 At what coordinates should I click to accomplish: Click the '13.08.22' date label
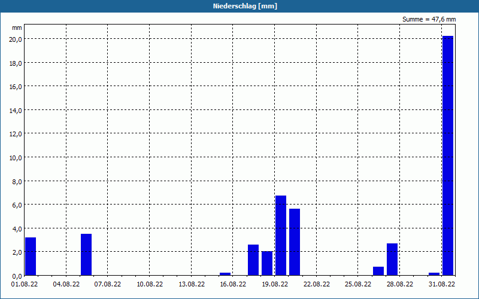click(x=192, y=285)
